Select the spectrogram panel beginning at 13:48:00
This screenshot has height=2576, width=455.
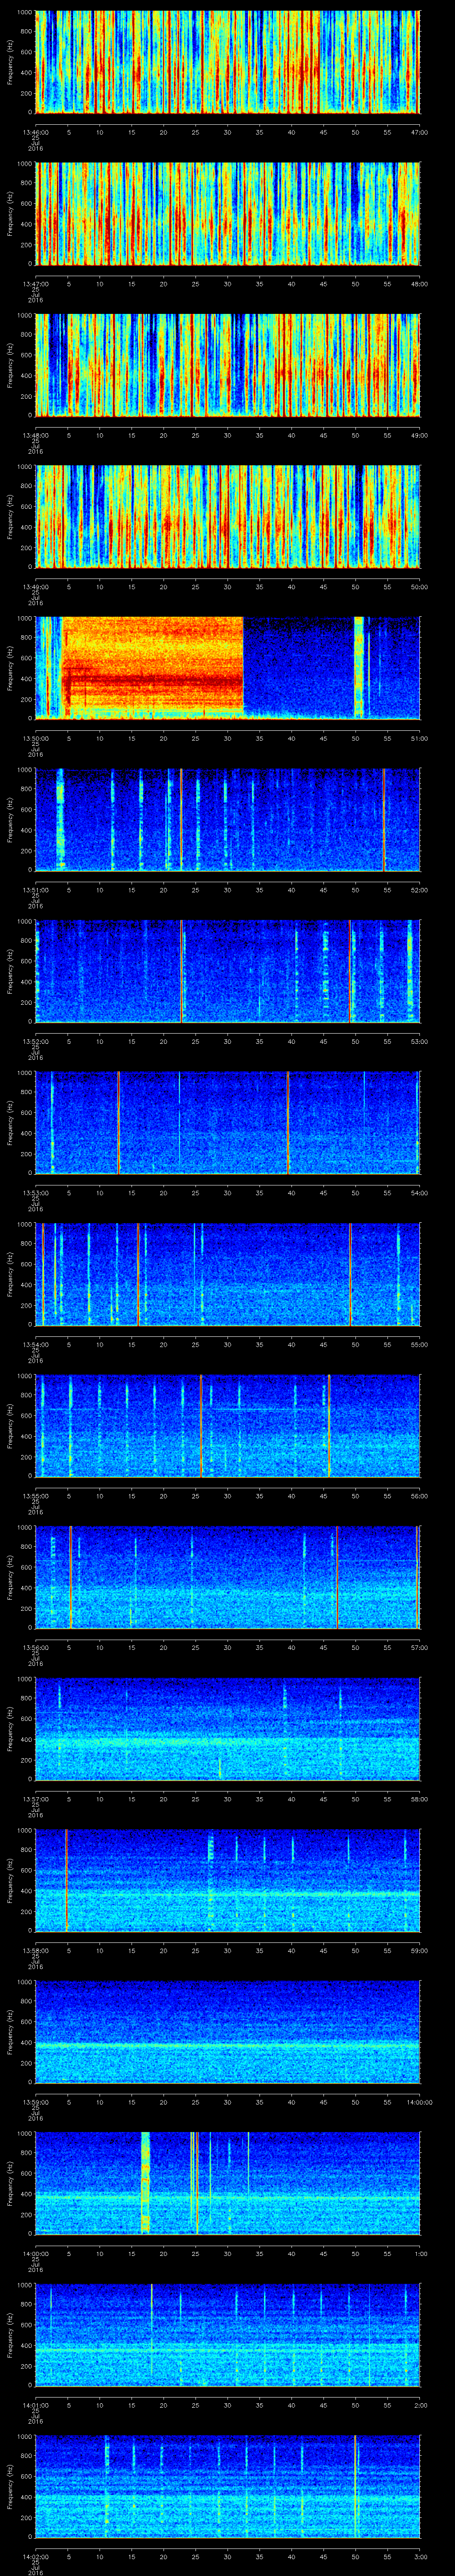tap(228, 365)
